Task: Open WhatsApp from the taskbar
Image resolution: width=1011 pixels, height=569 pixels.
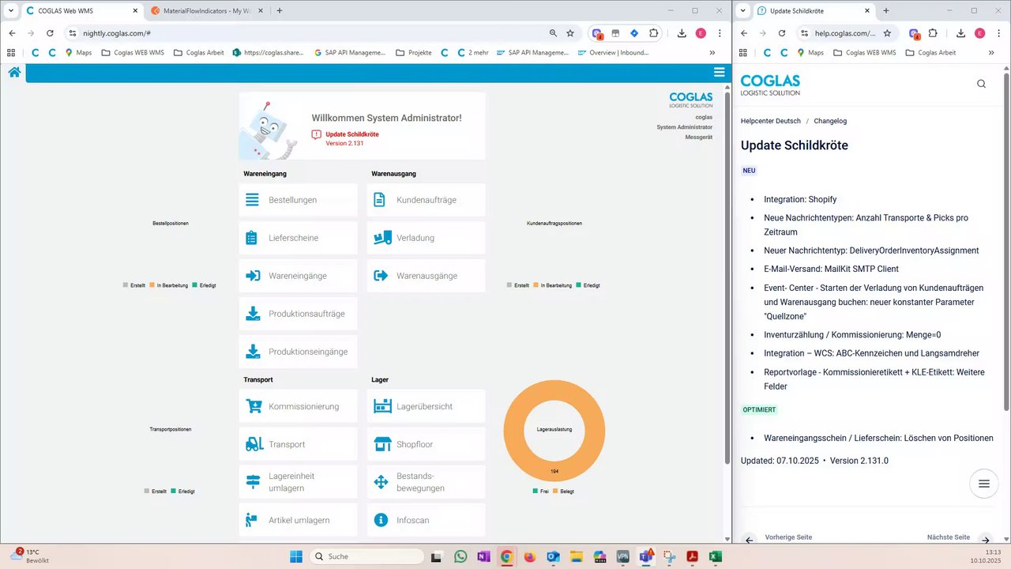Action: tap(460, 556)
